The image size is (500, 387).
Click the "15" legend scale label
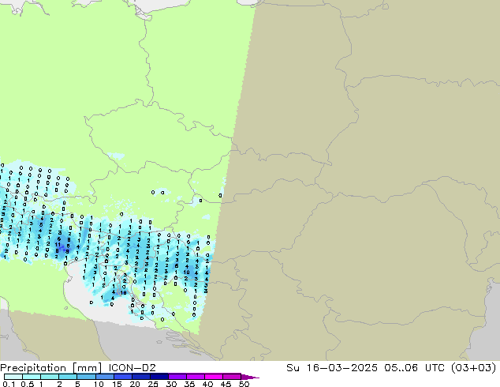click(x=117, y=384)
